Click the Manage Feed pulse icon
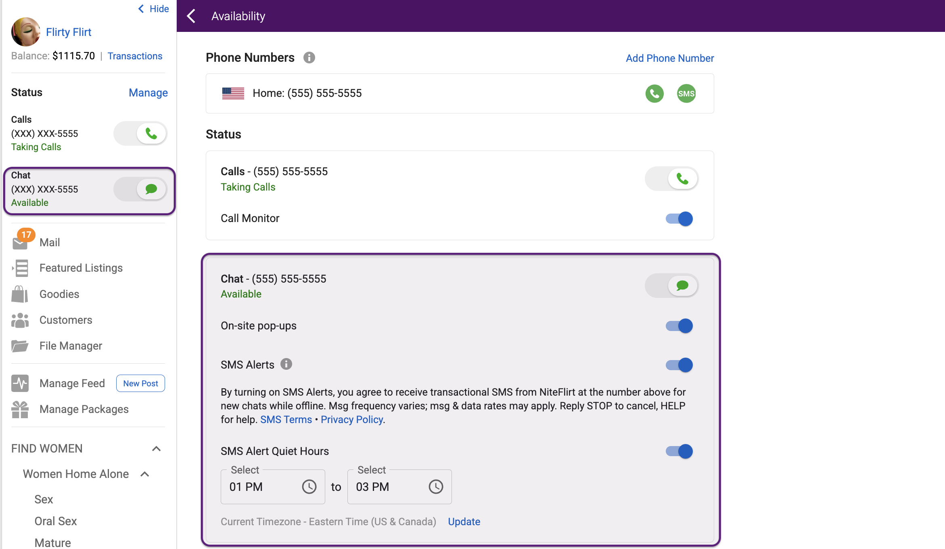This screenshot has width=945, height=549. coord(20,383)
